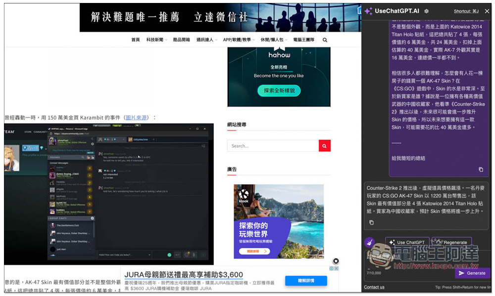Select the magic wand prompt icon
Screen dimensions: 495x296
coord(369,242)
